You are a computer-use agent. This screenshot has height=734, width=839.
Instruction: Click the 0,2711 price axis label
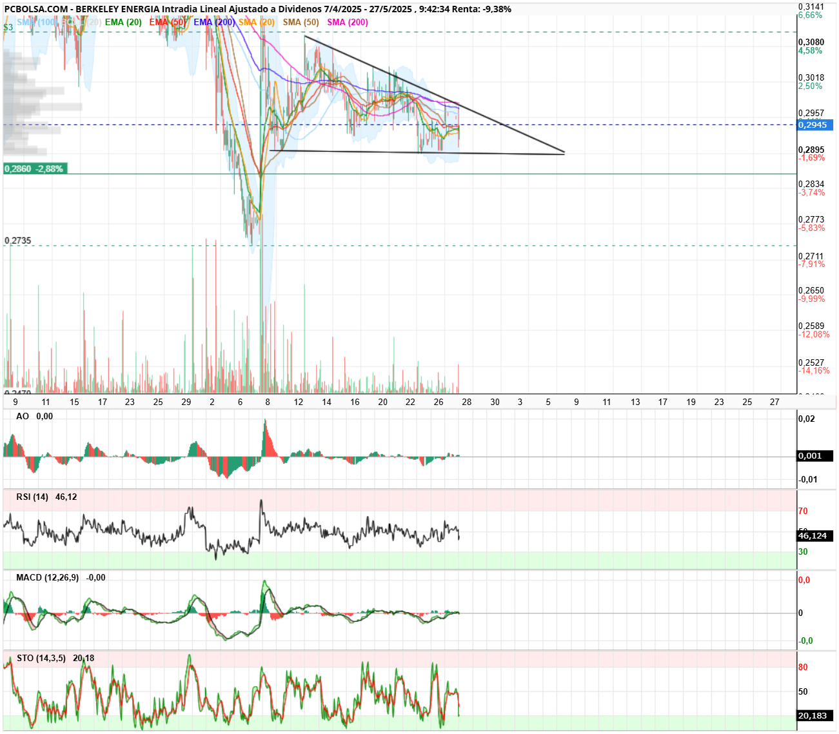(x=811, y=256)
